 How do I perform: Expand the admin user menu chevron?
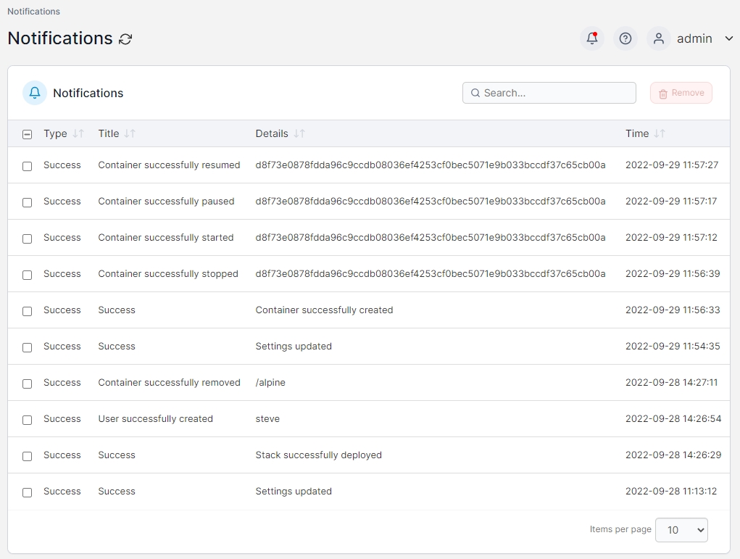729,38
